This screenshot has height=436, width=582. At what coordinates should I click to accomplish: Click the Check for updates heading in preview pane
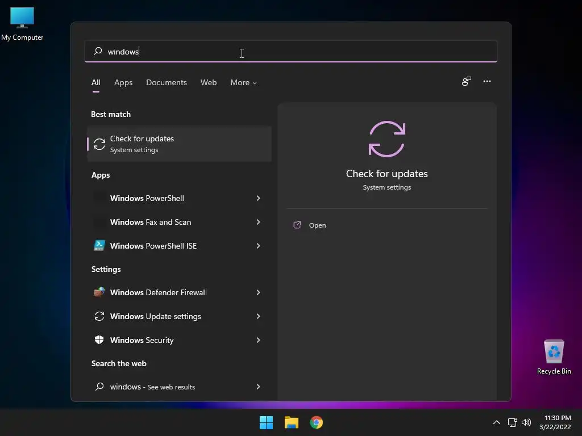pos(386,174)
